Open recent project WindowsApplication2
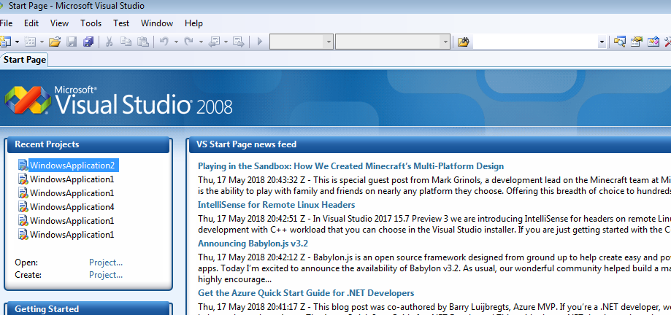Viewport: 671px width, 315px height. click(72, 166)
